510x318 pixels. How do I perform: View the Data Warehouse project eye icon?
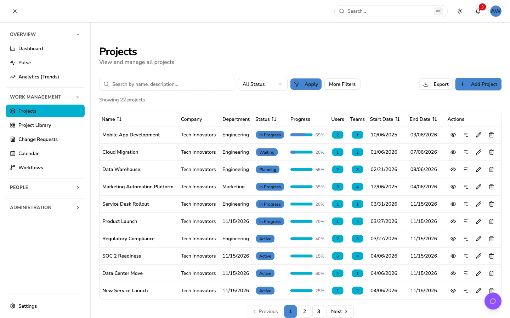(x=453, y=169)
